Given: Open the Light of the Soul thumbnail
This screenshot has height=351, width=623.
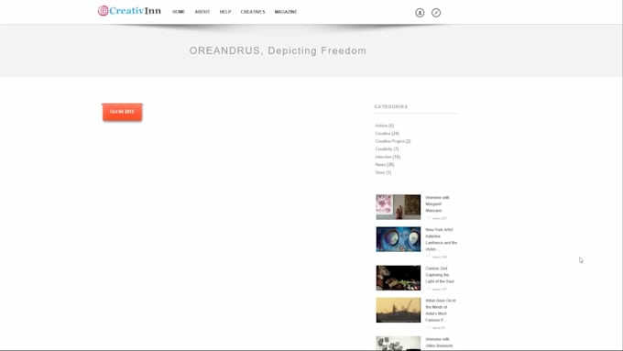Looking at the screenshot, I should (x=399, y=278).
